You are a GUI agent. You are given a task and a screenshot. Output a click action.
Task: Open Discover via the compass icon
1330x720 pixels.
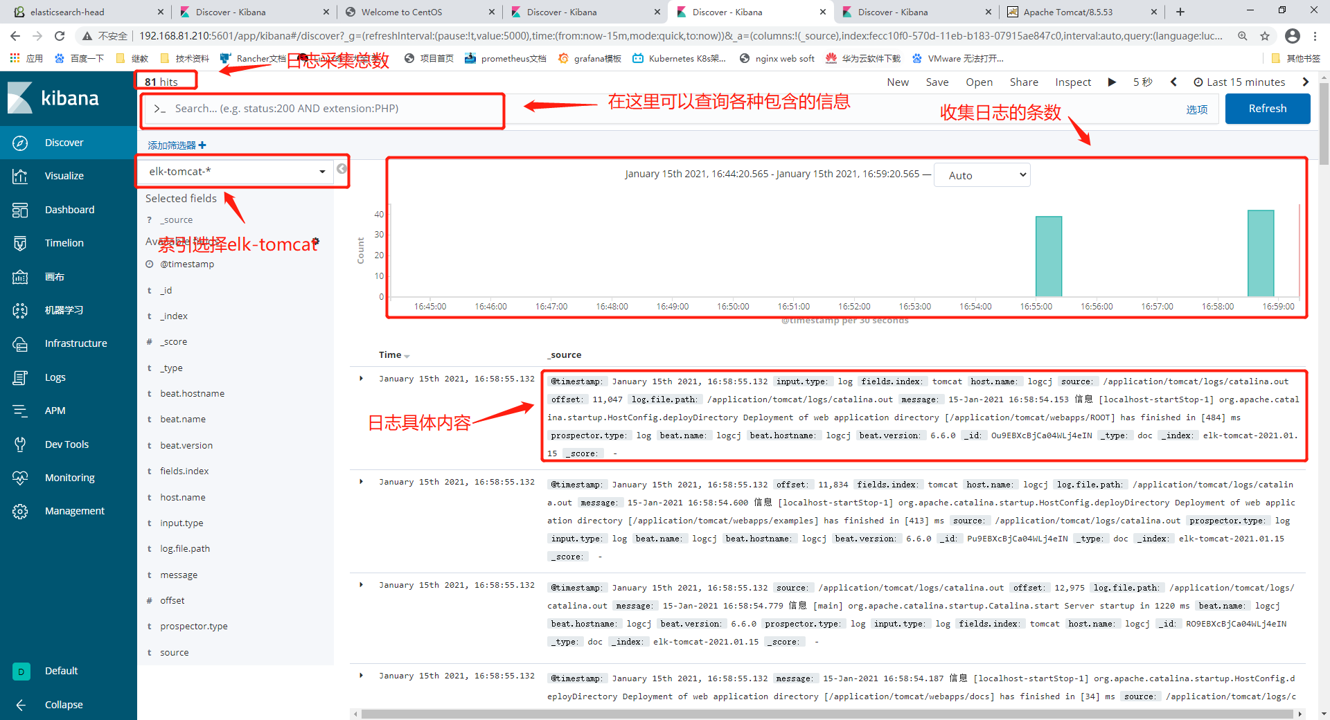tap(19, 143)
